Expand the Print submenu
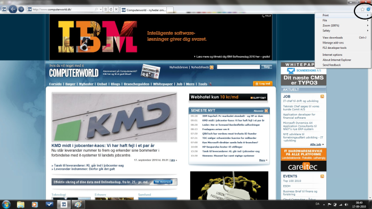 point(343,15)
